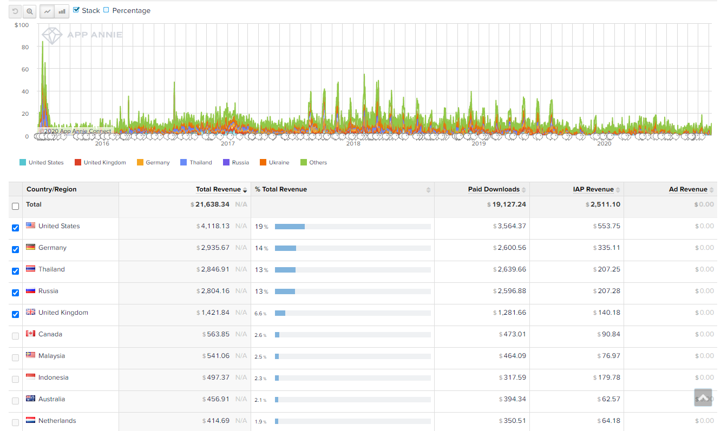This screenshot has width=721, height=431.
Task: Enable the Percentage checkbox
Action: (x=106, y=10)
